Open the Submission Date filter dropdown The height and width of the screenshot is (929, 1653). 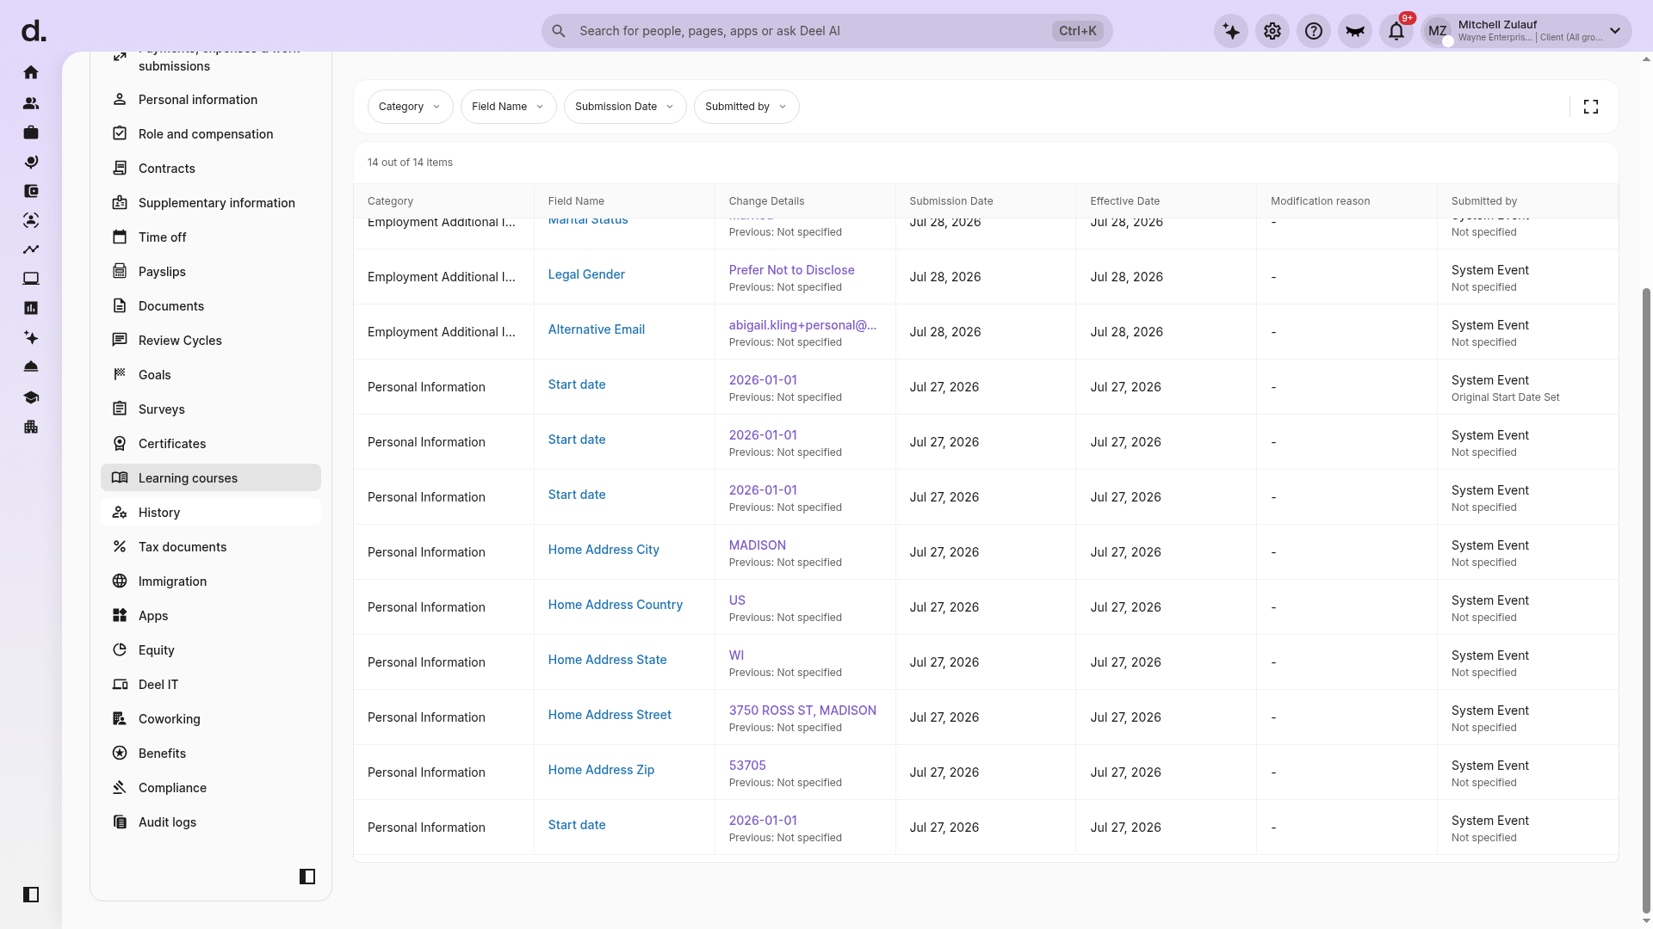[625, 107]
